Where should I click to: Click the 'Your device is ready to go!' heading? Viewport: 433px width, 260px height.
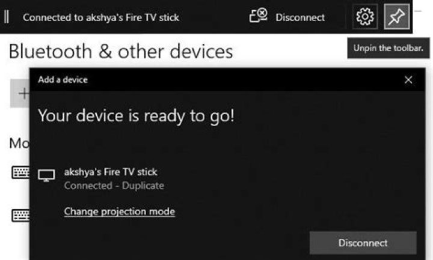(136, 116)
